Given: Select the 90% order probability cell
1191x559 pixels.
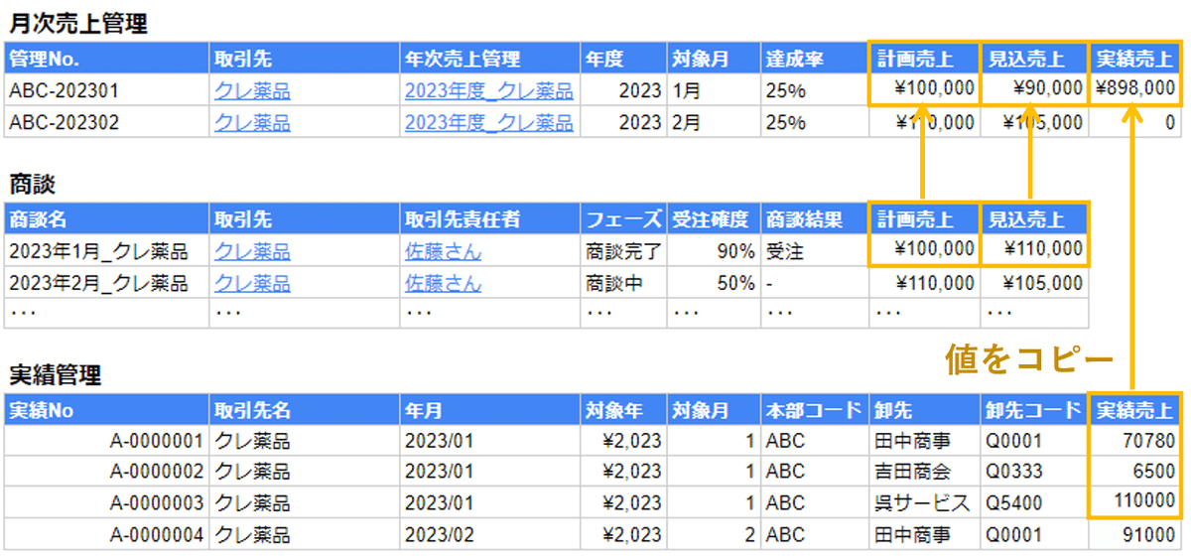Looking at the screenshot, I should coord(713,252).
